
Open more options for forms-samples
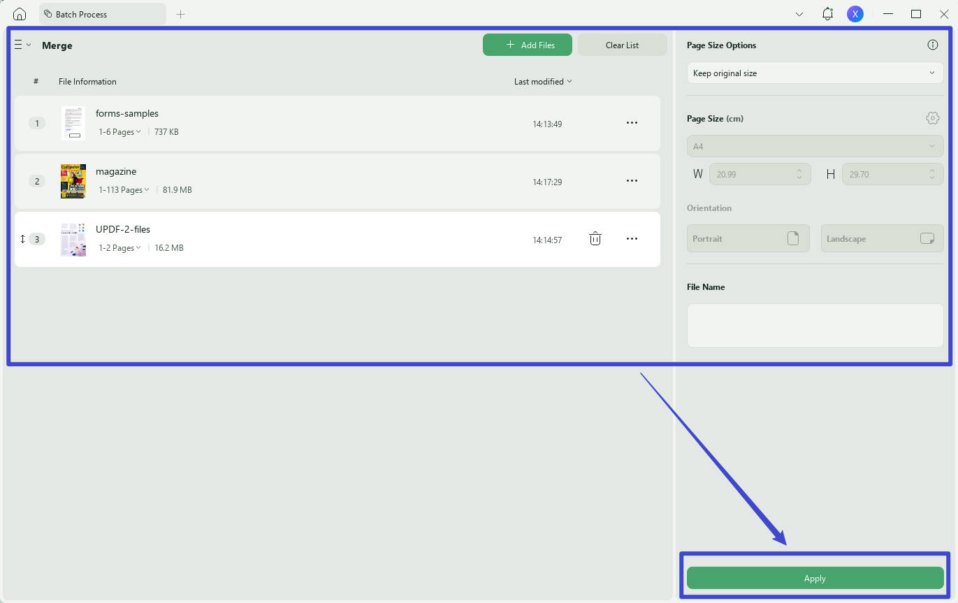632,123
